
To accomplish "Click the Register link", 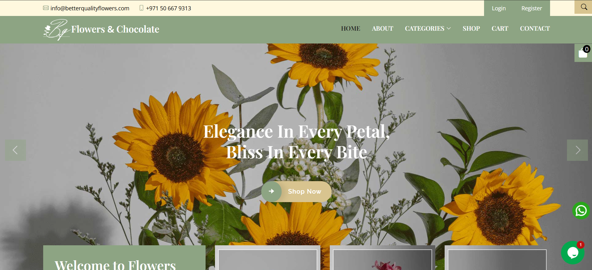I will 532,8.
